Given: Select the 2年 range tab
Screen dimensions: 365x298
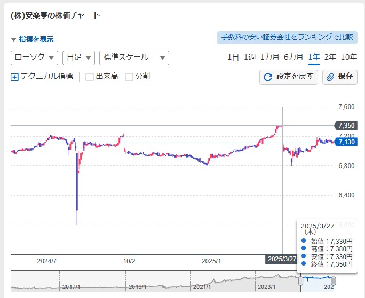Looking at the screenshot, I should pos(330,57).
